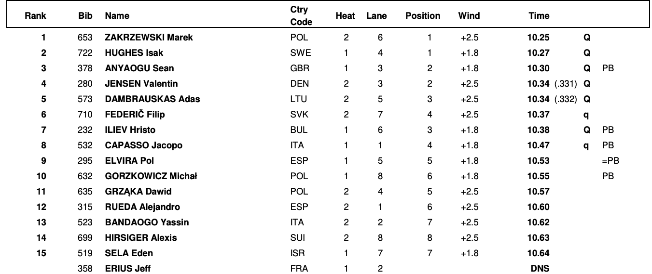Viewport: 652px width, 274px height.
Task: Click athlete name ZAKRZEWSKI Marek
Action: point(149,38)
